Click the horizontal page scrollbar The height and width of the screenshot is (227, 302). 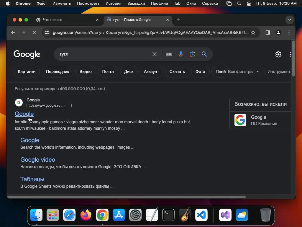point(127,197)
